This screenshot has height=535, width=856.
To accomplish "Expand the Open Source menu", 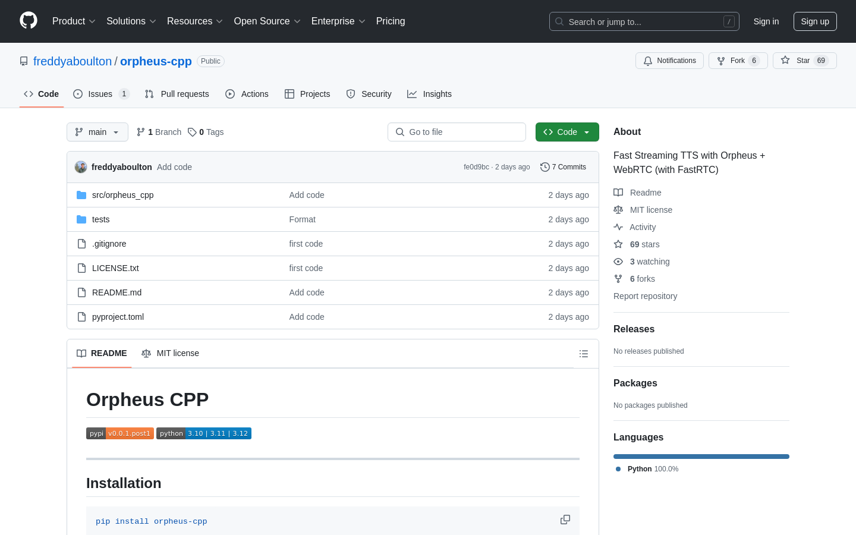I will 267,21.
